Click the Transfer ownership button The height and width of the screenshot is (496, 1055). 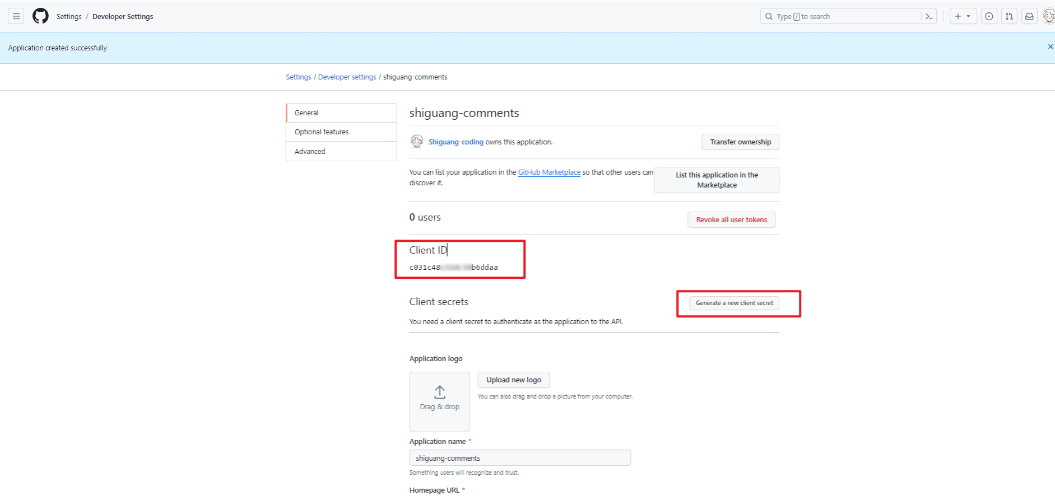740,142
